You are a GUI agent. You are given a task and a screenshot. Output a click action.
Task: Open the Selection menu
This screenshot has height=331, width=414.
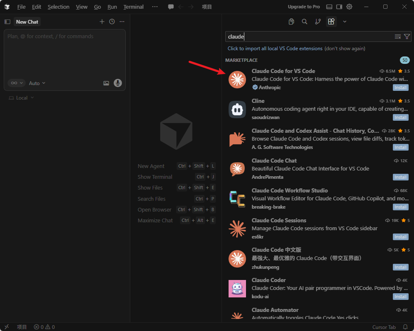(58, 7)
